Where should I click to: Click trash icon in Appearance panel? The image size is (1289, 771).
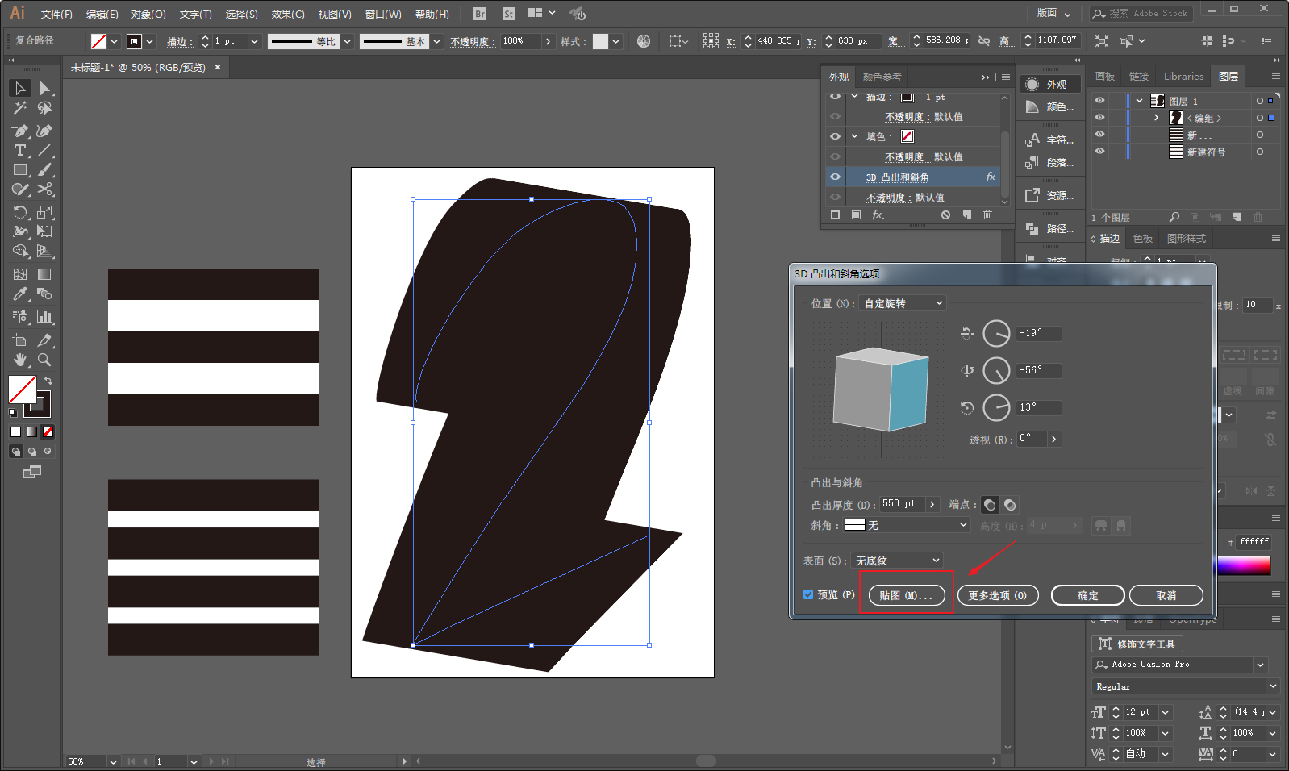click(987, 215)
